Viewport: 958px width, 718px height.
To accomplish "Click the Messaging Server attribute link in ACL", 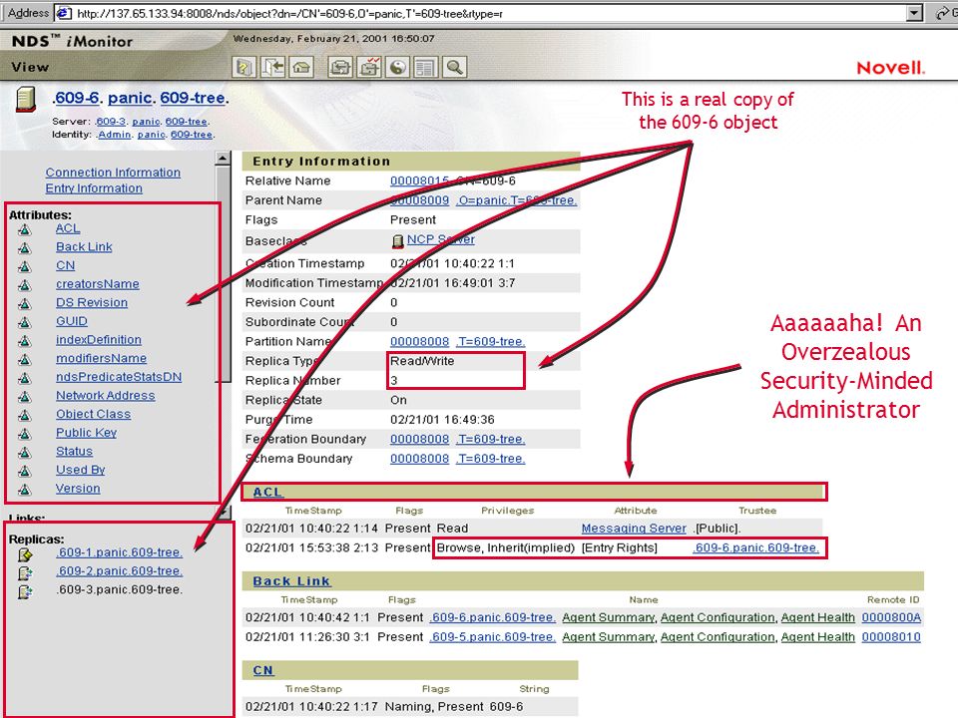I will 634,529.
